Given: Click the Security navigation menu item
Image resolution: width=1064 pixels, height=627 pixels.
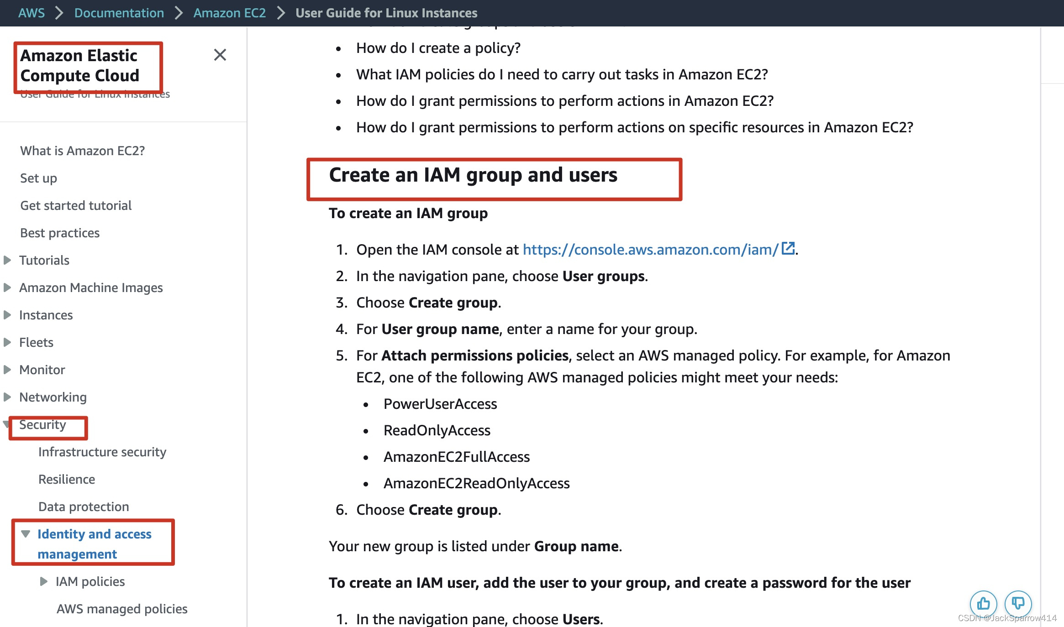Looking at the screenshot, I should point(42,424).
